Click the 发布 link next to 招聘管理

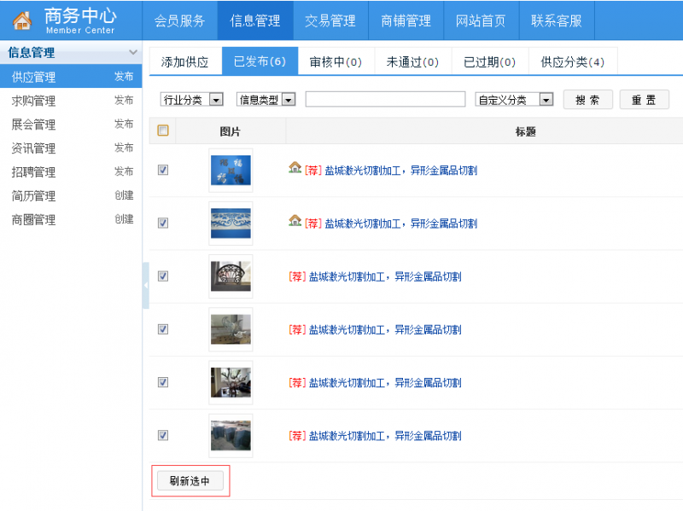tap(123, 172)
